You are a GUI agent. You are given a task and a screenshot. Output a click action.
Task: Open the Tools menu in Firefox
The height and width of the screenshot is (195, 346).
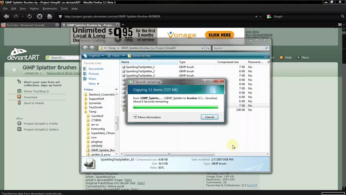pos(64,9)
